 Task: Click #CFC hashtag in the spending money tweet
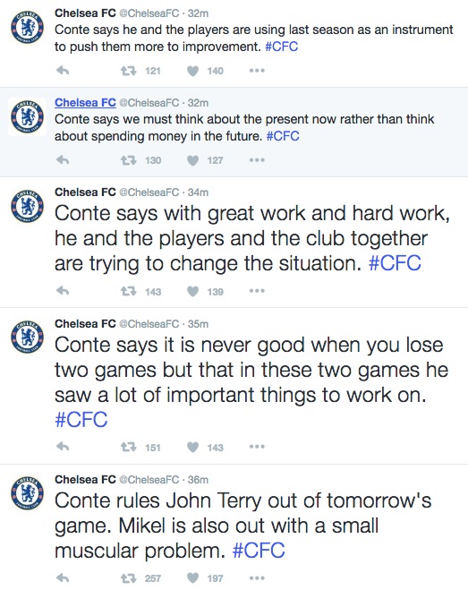[x=283, y=136]
